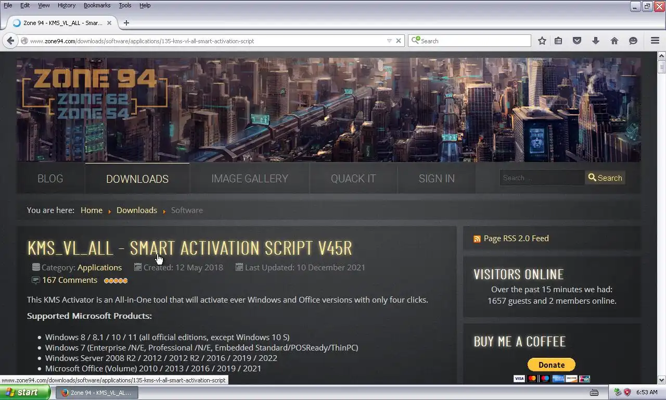Select the Zone 94 - KMS_VL_ALL tab
Viewport: 666px width, 400px height.
pos(62,23)
